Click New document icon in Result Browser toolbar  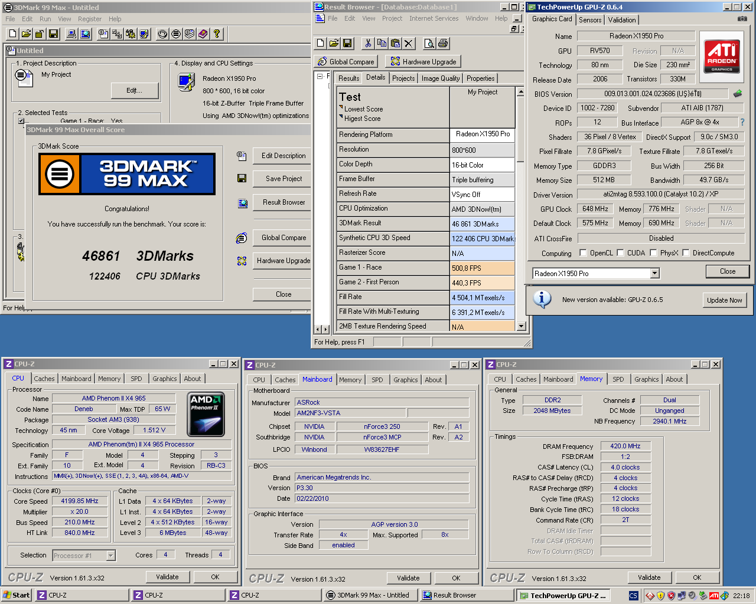point(320,43)
